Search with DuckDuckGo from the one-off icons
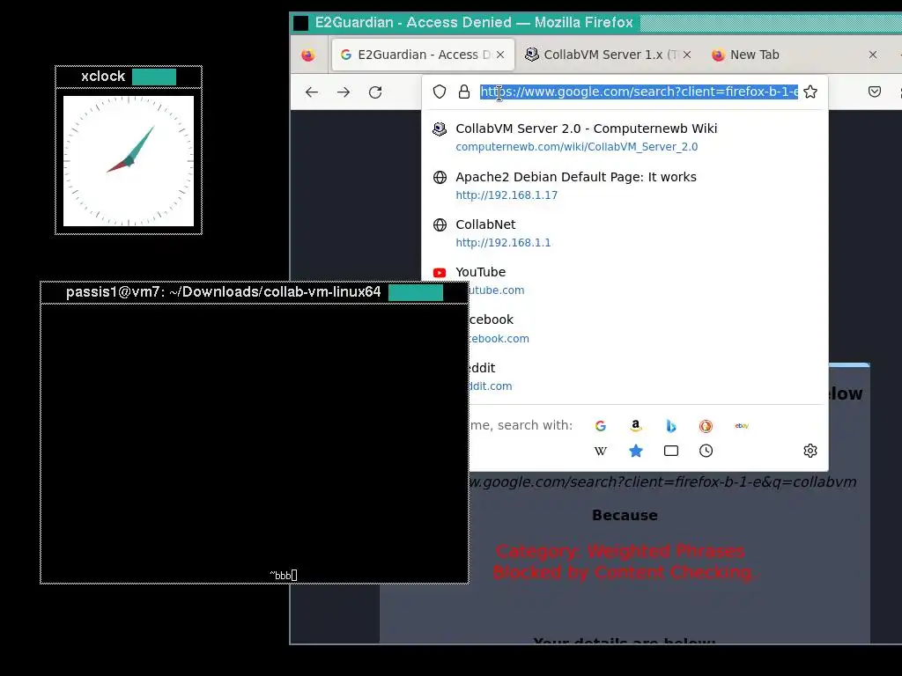 click(706, 426)
